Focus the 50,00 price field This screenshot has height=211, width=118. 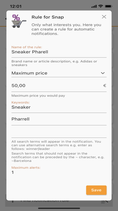coord(59,85)
